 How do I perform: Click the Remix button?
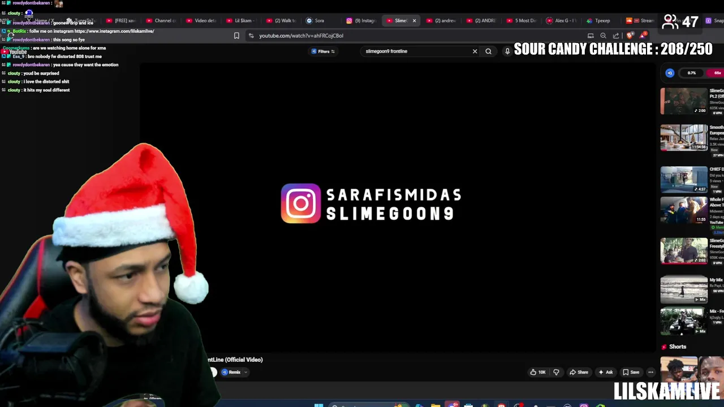click(x=231, y=372)
